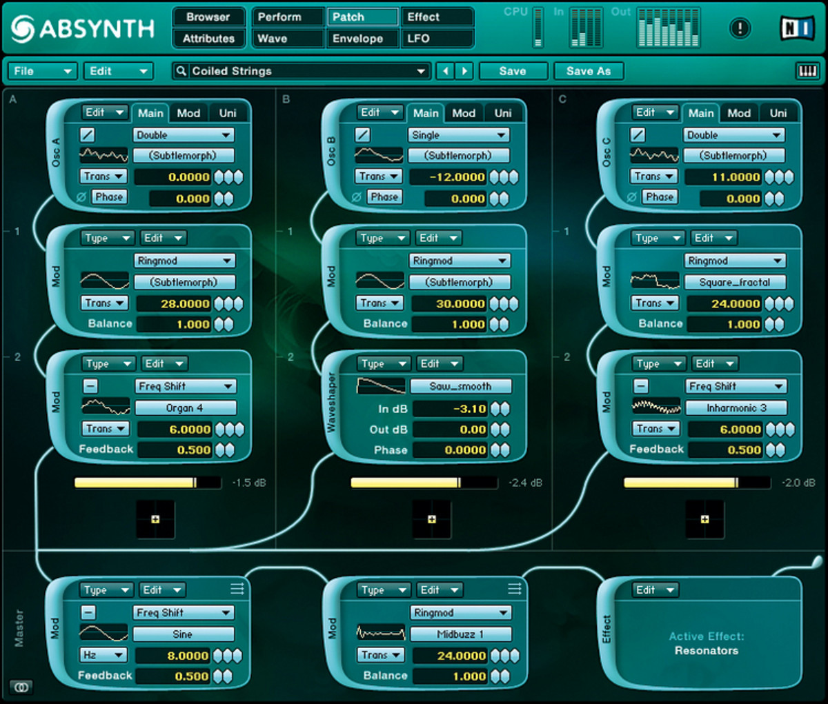
Task: Click the menu lines icon beside Master Mod
Action: click(x=237, y=588)
